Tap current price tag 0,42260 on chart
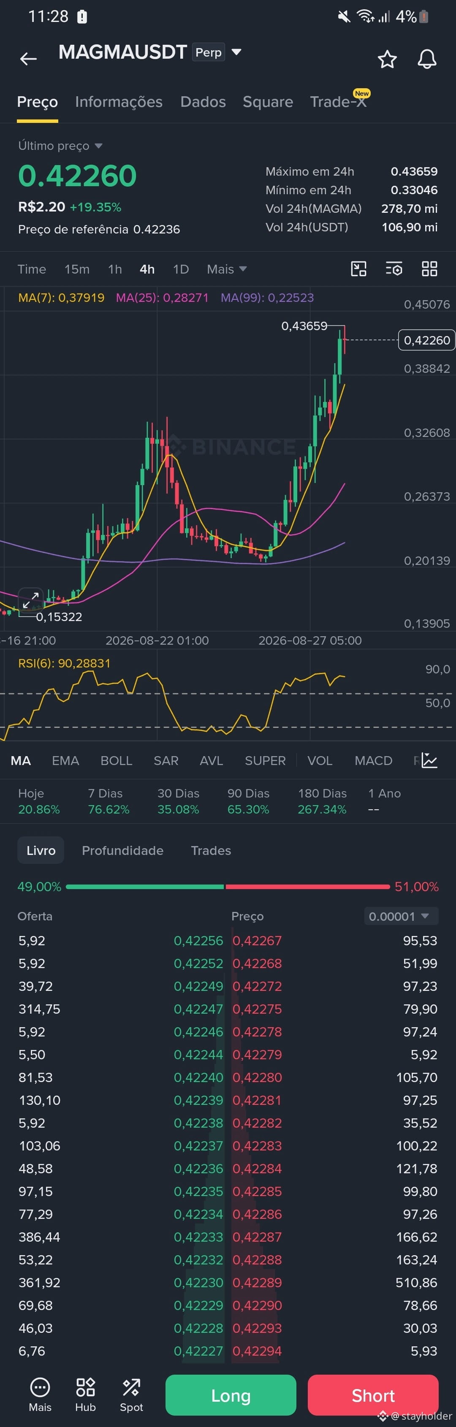Screen dimensions: 456x1427 pyautogui.click(x=426, y=340)
